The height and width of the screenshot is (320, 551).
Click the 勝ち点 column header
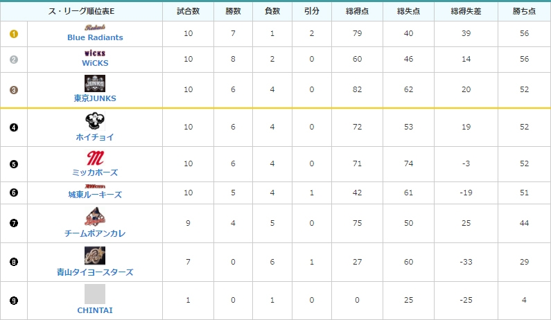point(524,10)
